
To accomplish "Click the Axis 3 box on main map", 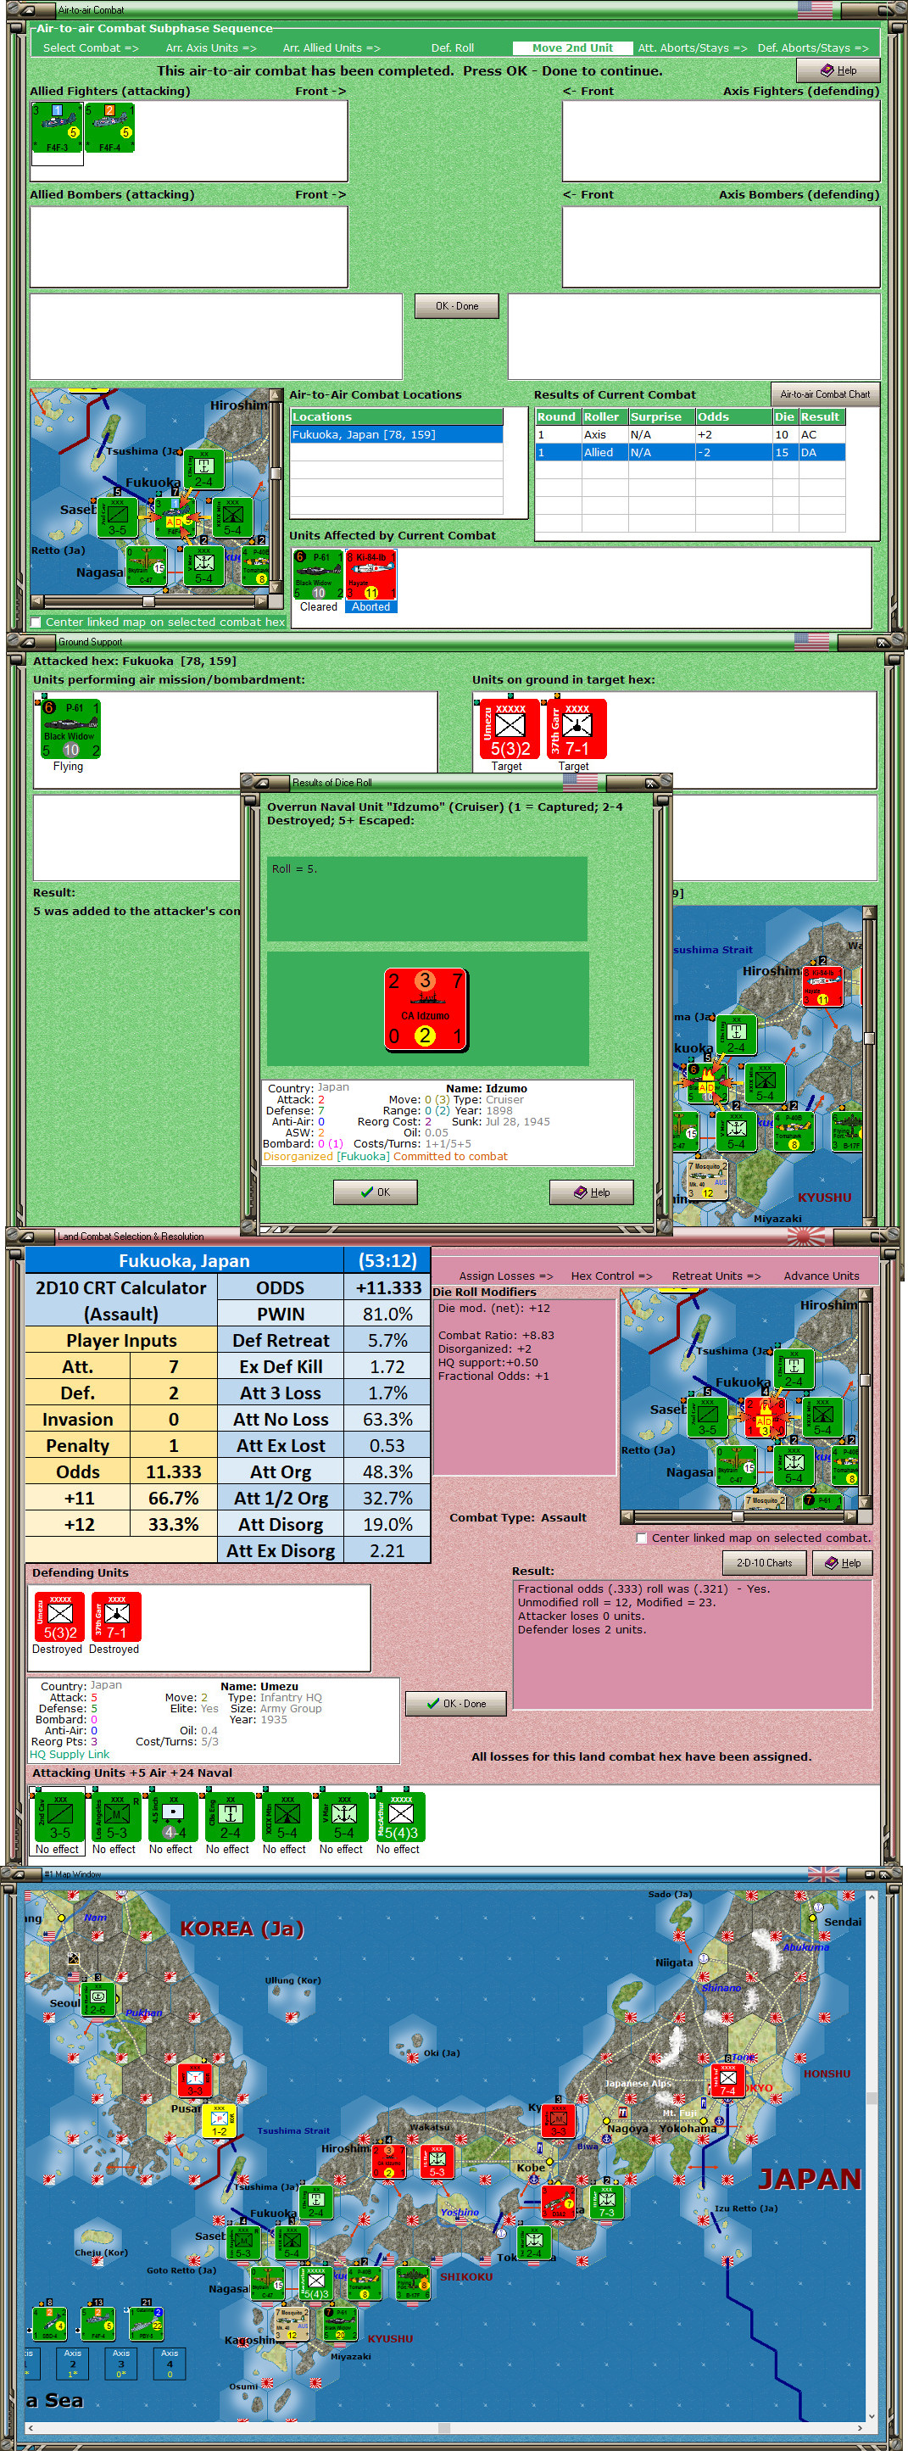I will click(120, 2364).
